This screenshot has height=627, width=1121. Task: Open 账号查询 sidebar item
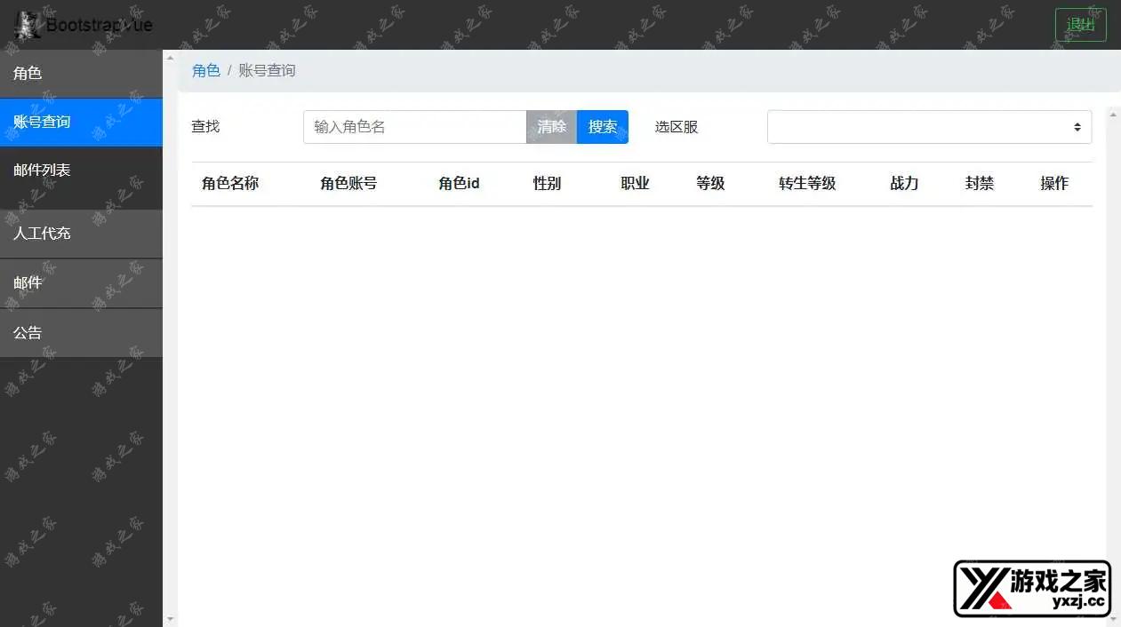[81, 122]
